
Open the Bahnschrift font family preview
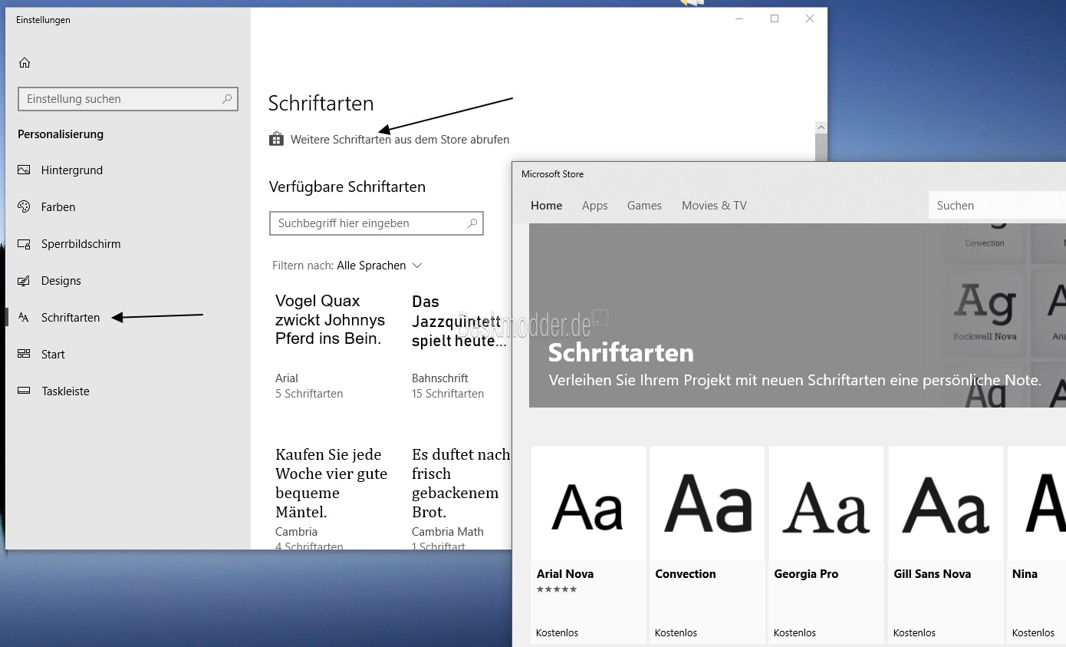459,345
